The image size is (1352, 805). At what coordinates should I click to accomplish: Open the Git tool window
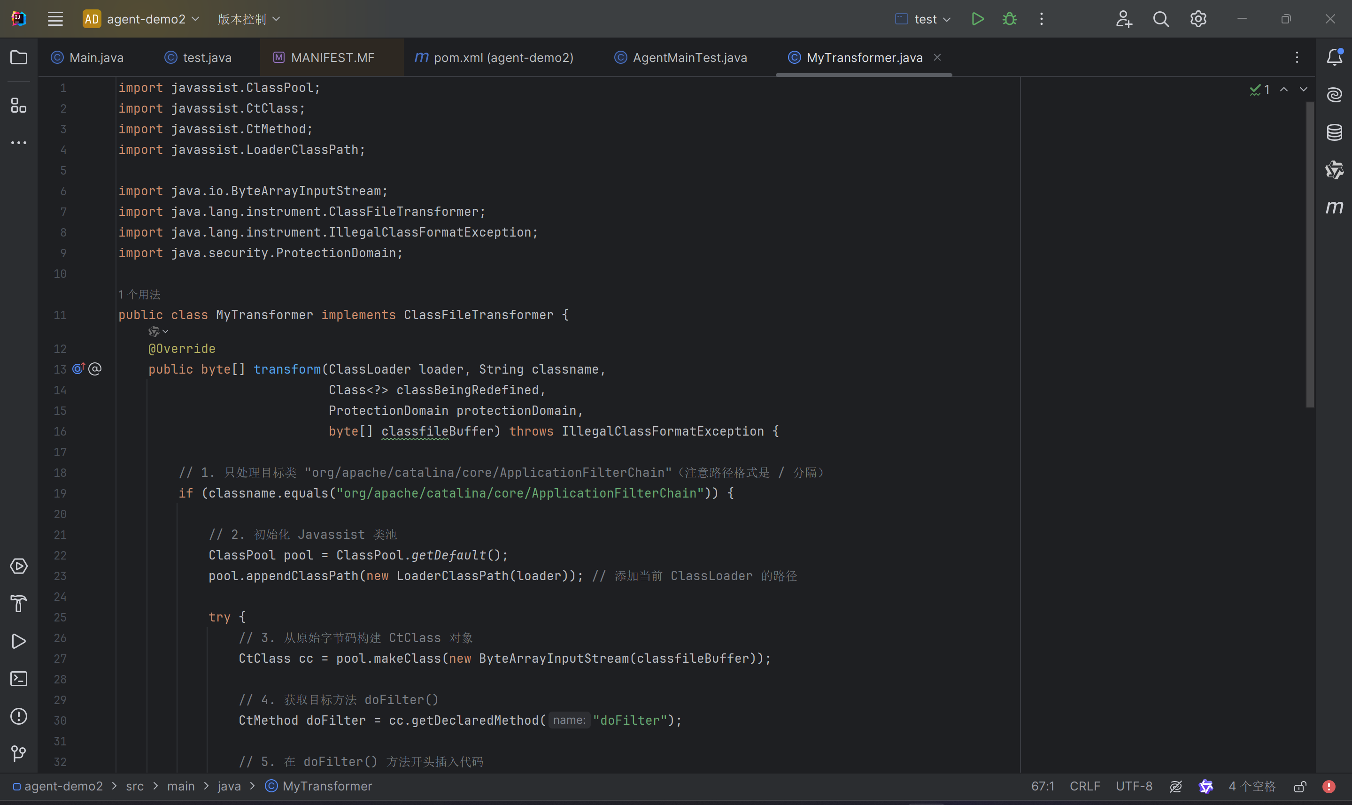19,753
